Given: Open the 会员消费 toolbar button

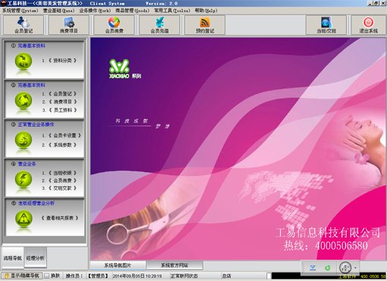Looking at the screenshot, I should 114,25.
